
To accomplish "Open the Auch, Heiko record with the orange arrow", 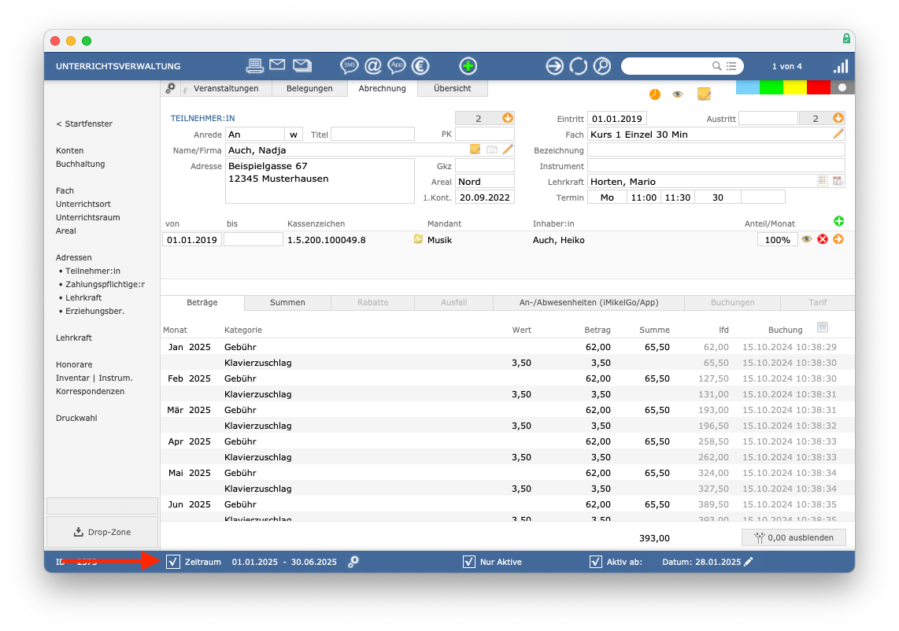I will pyautogui.click(x=838, y=239).
